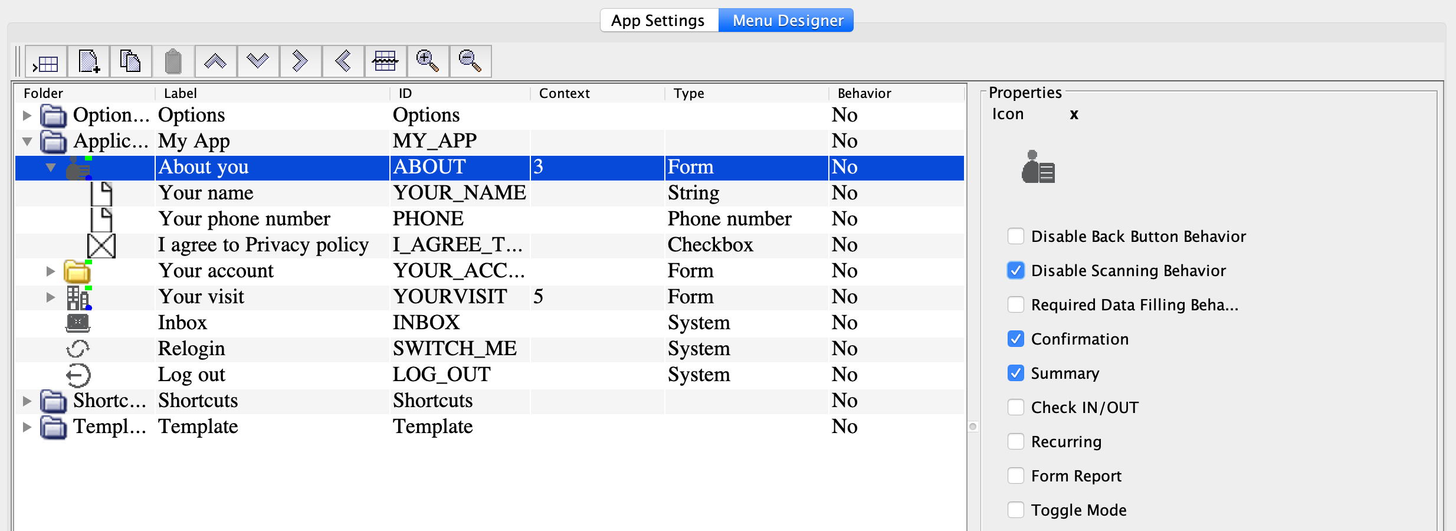
Task: Collapse the About you form node
Action: (x=51, y=168)
